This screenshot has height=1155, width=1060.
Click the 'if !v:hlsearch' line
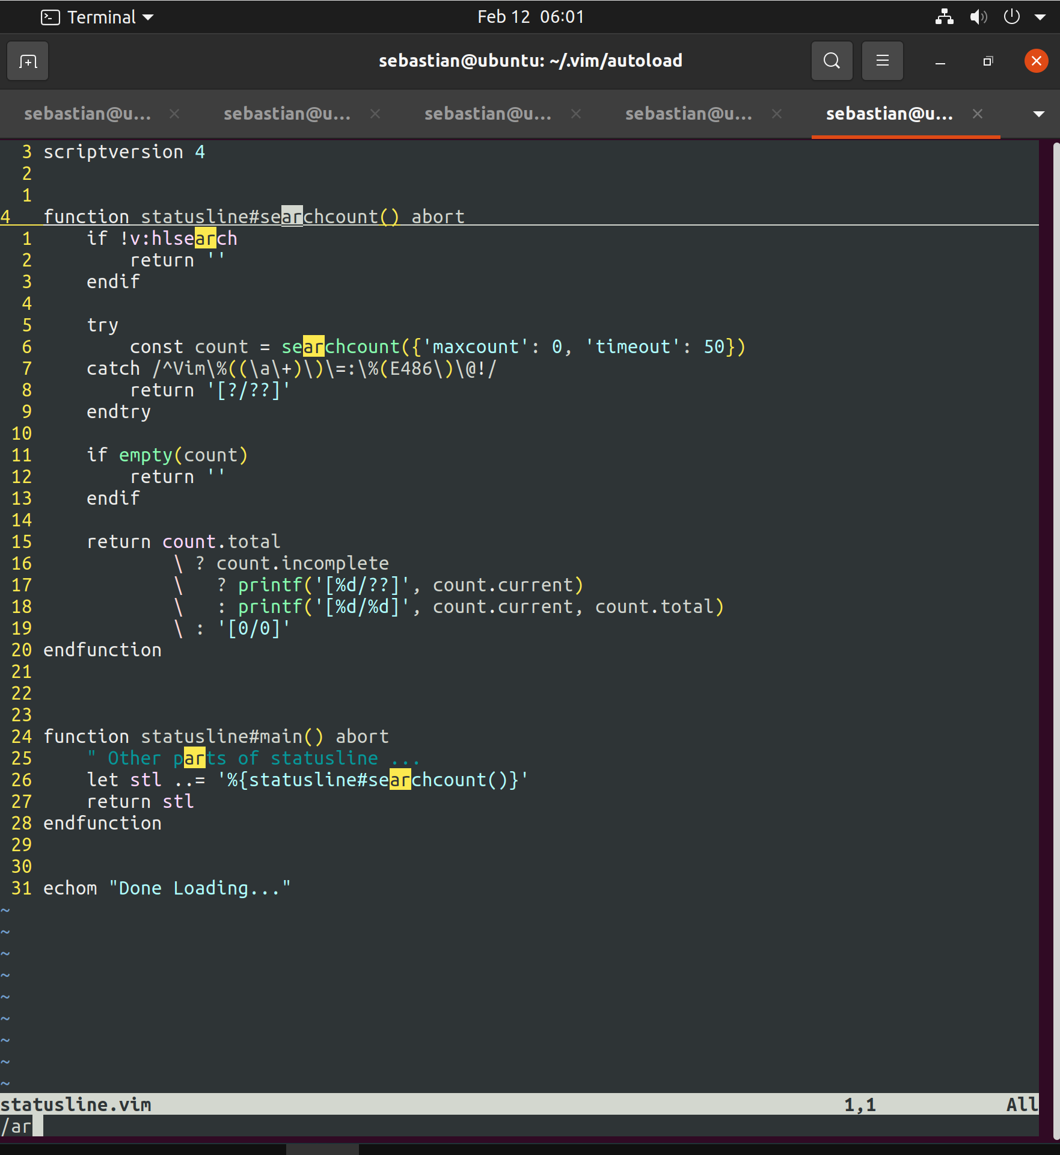[x=162, y=239]
